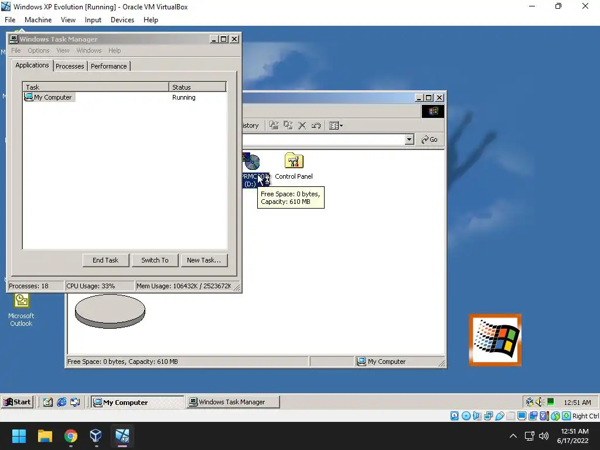Click My Computer taskbar button in guest
The height and width of the screenshot is (450, 600).
tap(137, 402)
